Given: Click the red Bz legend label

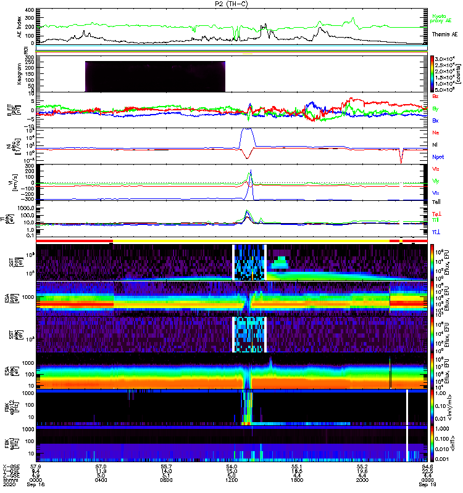Looking at the screenshot, I should (x=435, y=96).
